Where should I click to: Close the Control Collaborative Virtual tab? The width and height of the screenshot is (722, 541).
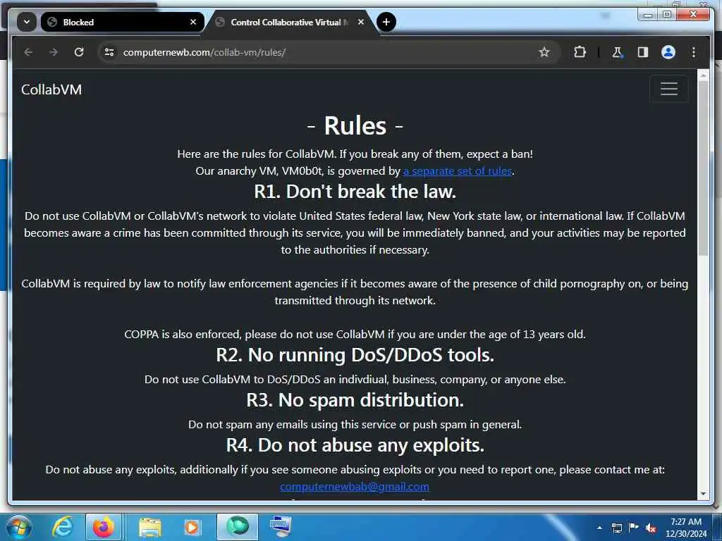tap(361, 22)
